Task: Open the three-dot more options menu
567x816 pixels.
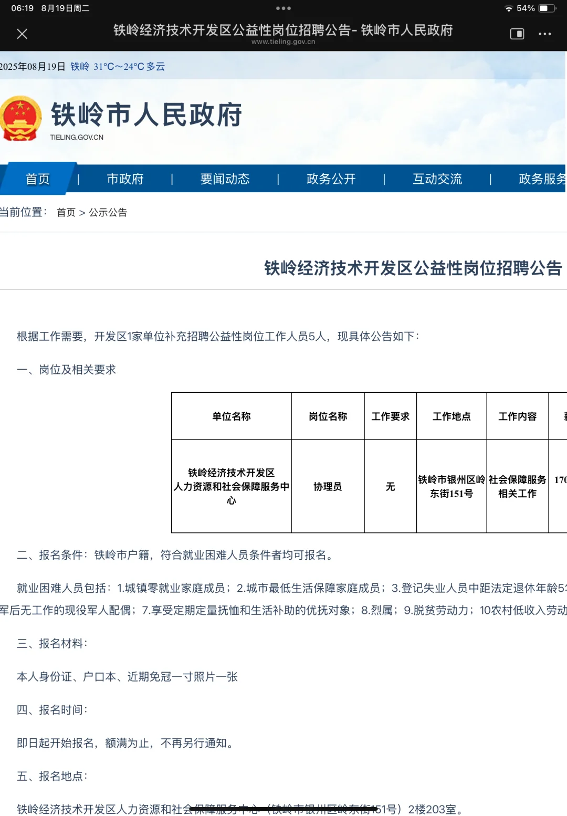Action: (545, 34)
